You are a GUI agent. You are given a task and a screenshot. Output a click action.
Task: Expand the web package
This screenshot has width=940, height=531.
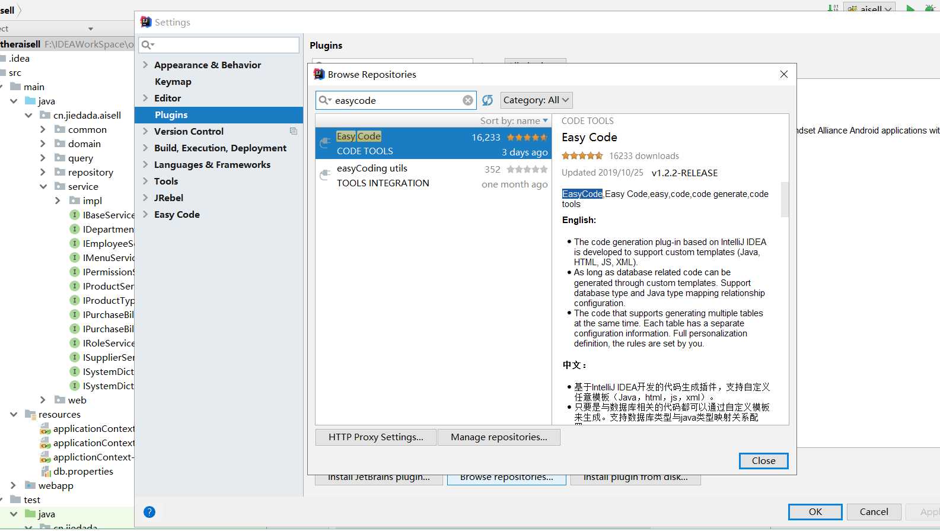coord(43,400)
